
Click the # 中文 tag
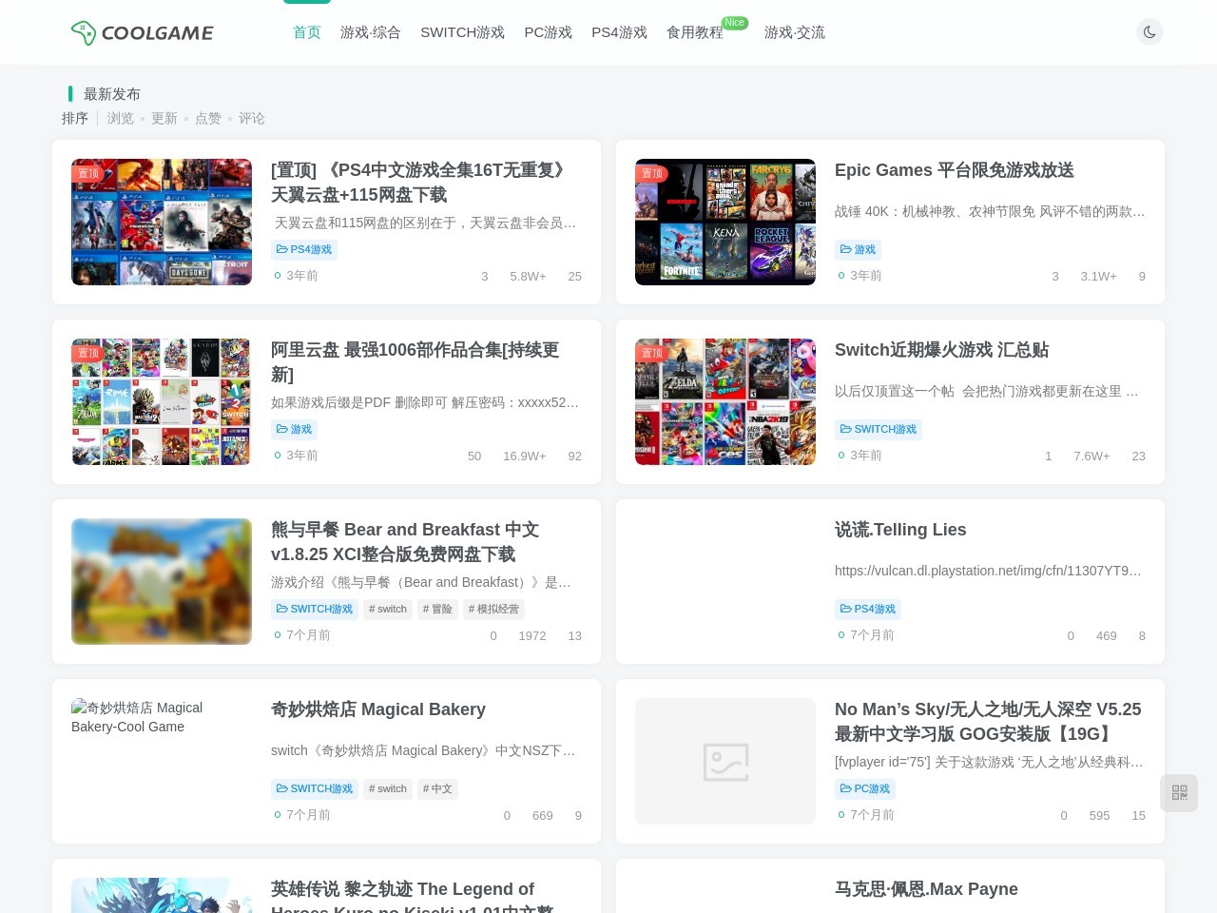coord(437,789)
